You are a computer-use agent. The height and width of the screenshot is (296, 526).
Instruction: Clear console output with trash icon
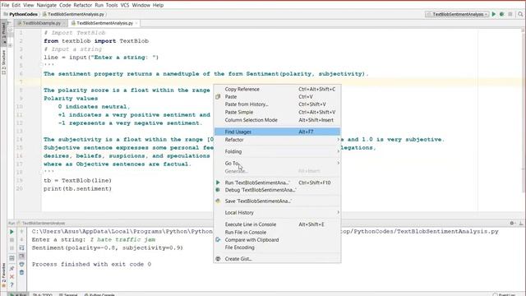coord(22,272)
